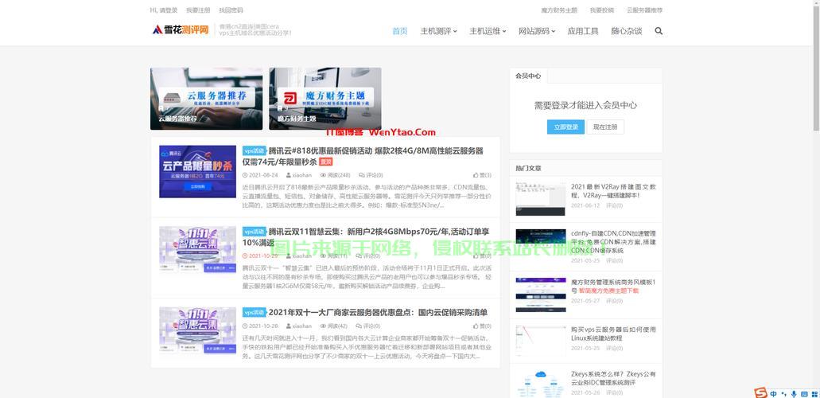Open the search magnifier icon in navbar
Image resolution: width=820 pixels, height=398 pixels.
pos(659,31)
